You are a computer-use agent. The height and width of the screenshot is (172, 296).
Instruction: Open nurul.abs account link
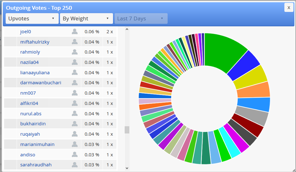[x=31, y=114]
